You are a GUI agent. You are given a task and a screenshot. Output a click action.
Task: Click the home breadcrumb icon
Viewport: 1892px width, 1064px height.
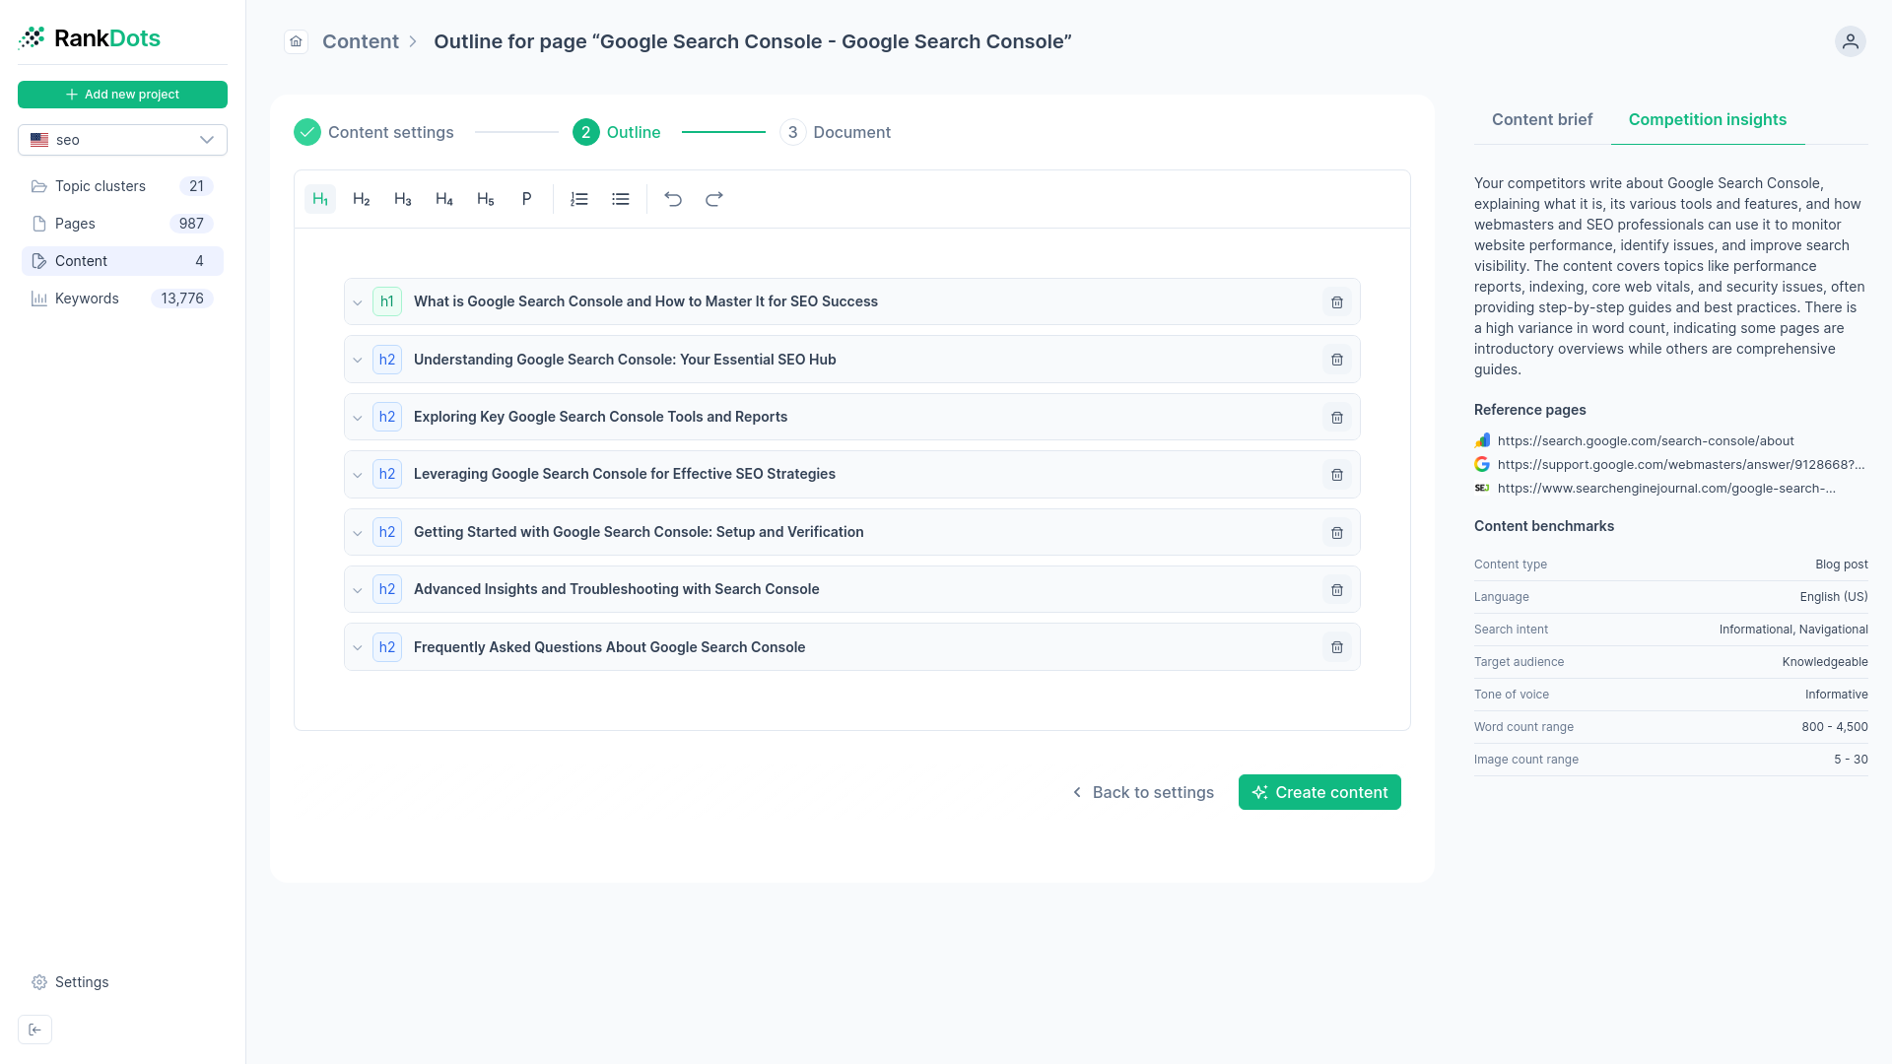pyautogui.click(x=295, y=41)
